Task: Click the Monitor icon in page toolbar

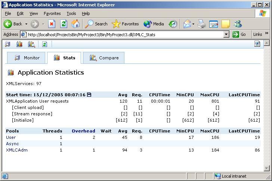Action: [x=7, y=44]
